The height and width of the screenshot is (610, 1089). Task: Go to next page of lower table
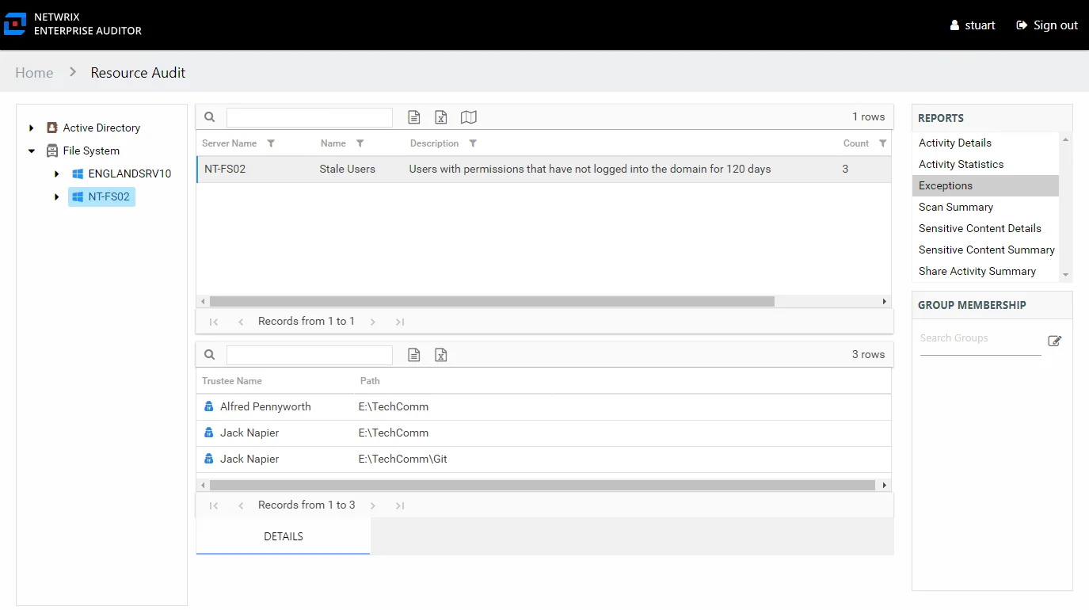pos(373,505)
